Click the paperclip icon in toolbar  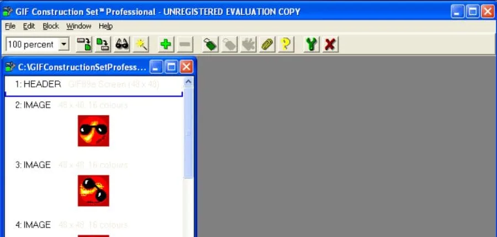pos(267,45)
